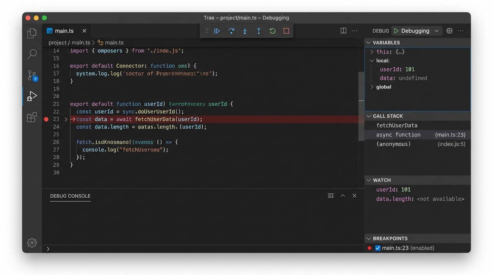
Task: Click the Step Over debug icon
Action: 231,31
